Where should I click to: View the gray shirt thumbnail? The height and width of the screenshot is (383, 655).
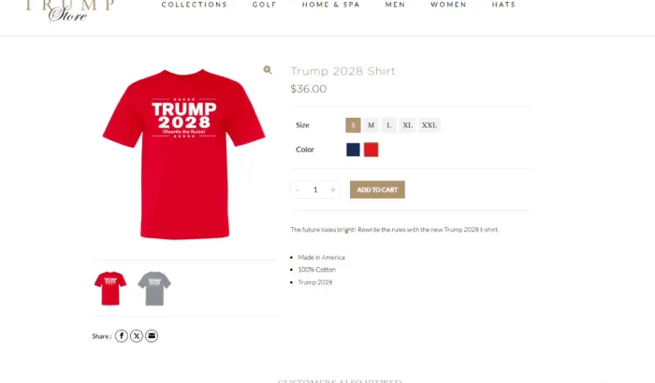154,289
